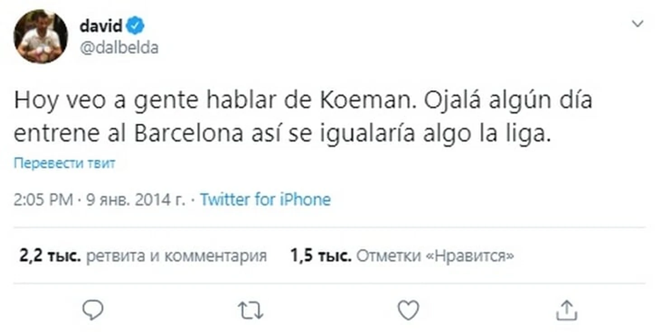Open the Twitter for iPhone source link

[x=265, y=199]
